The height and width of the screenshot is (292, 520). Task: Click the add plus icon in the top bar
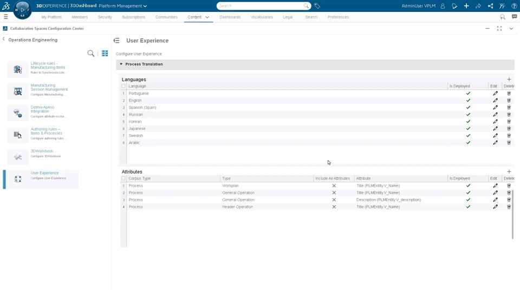(x=466, y=6)
